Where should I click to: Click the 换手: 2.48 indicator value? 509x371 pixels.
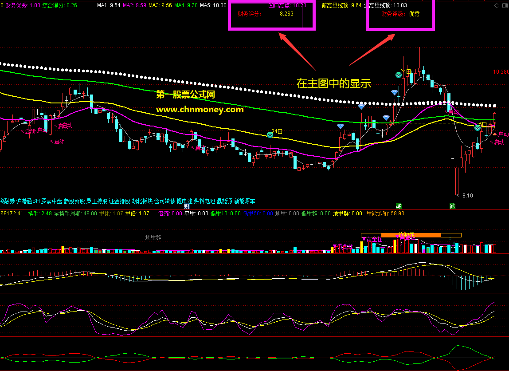click(x=40, y=213)
